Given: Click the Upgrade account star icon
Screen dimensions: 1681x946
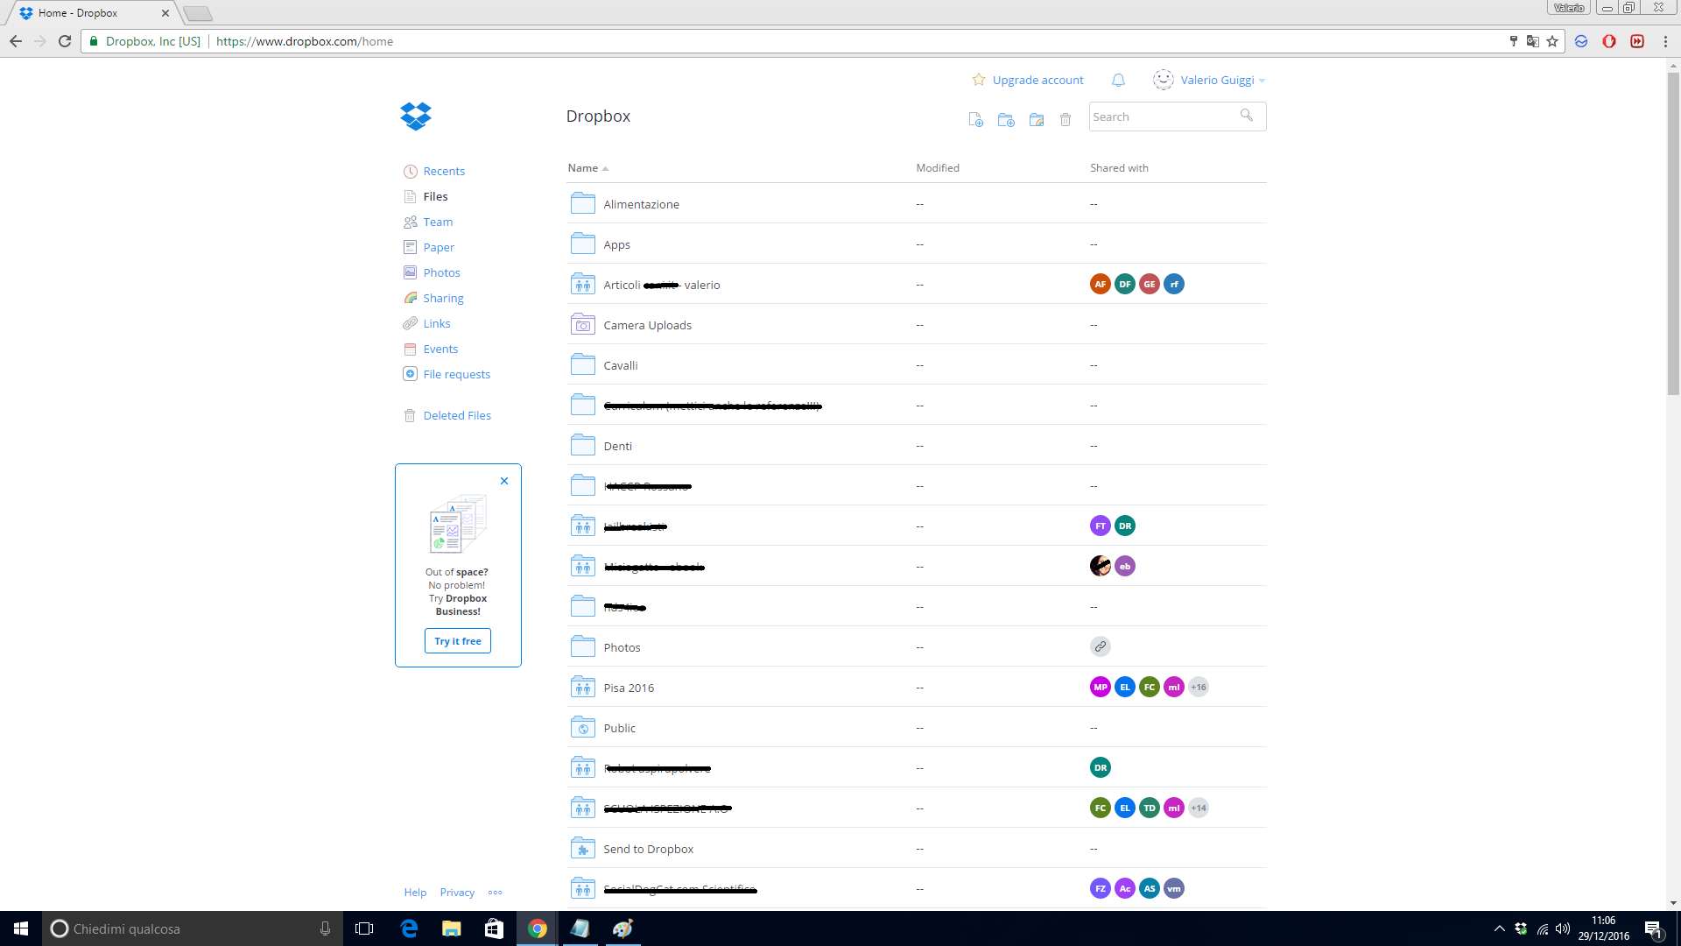Looking at the screenshot, I should (979, 80).
